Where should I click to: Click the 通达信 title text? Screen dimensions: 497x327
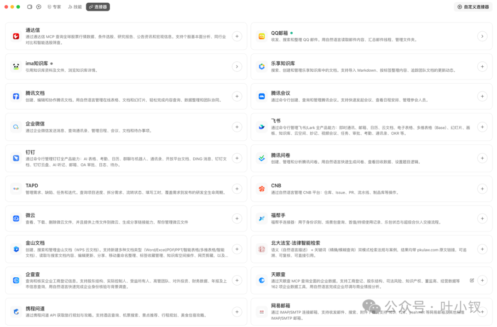(33, 30)
